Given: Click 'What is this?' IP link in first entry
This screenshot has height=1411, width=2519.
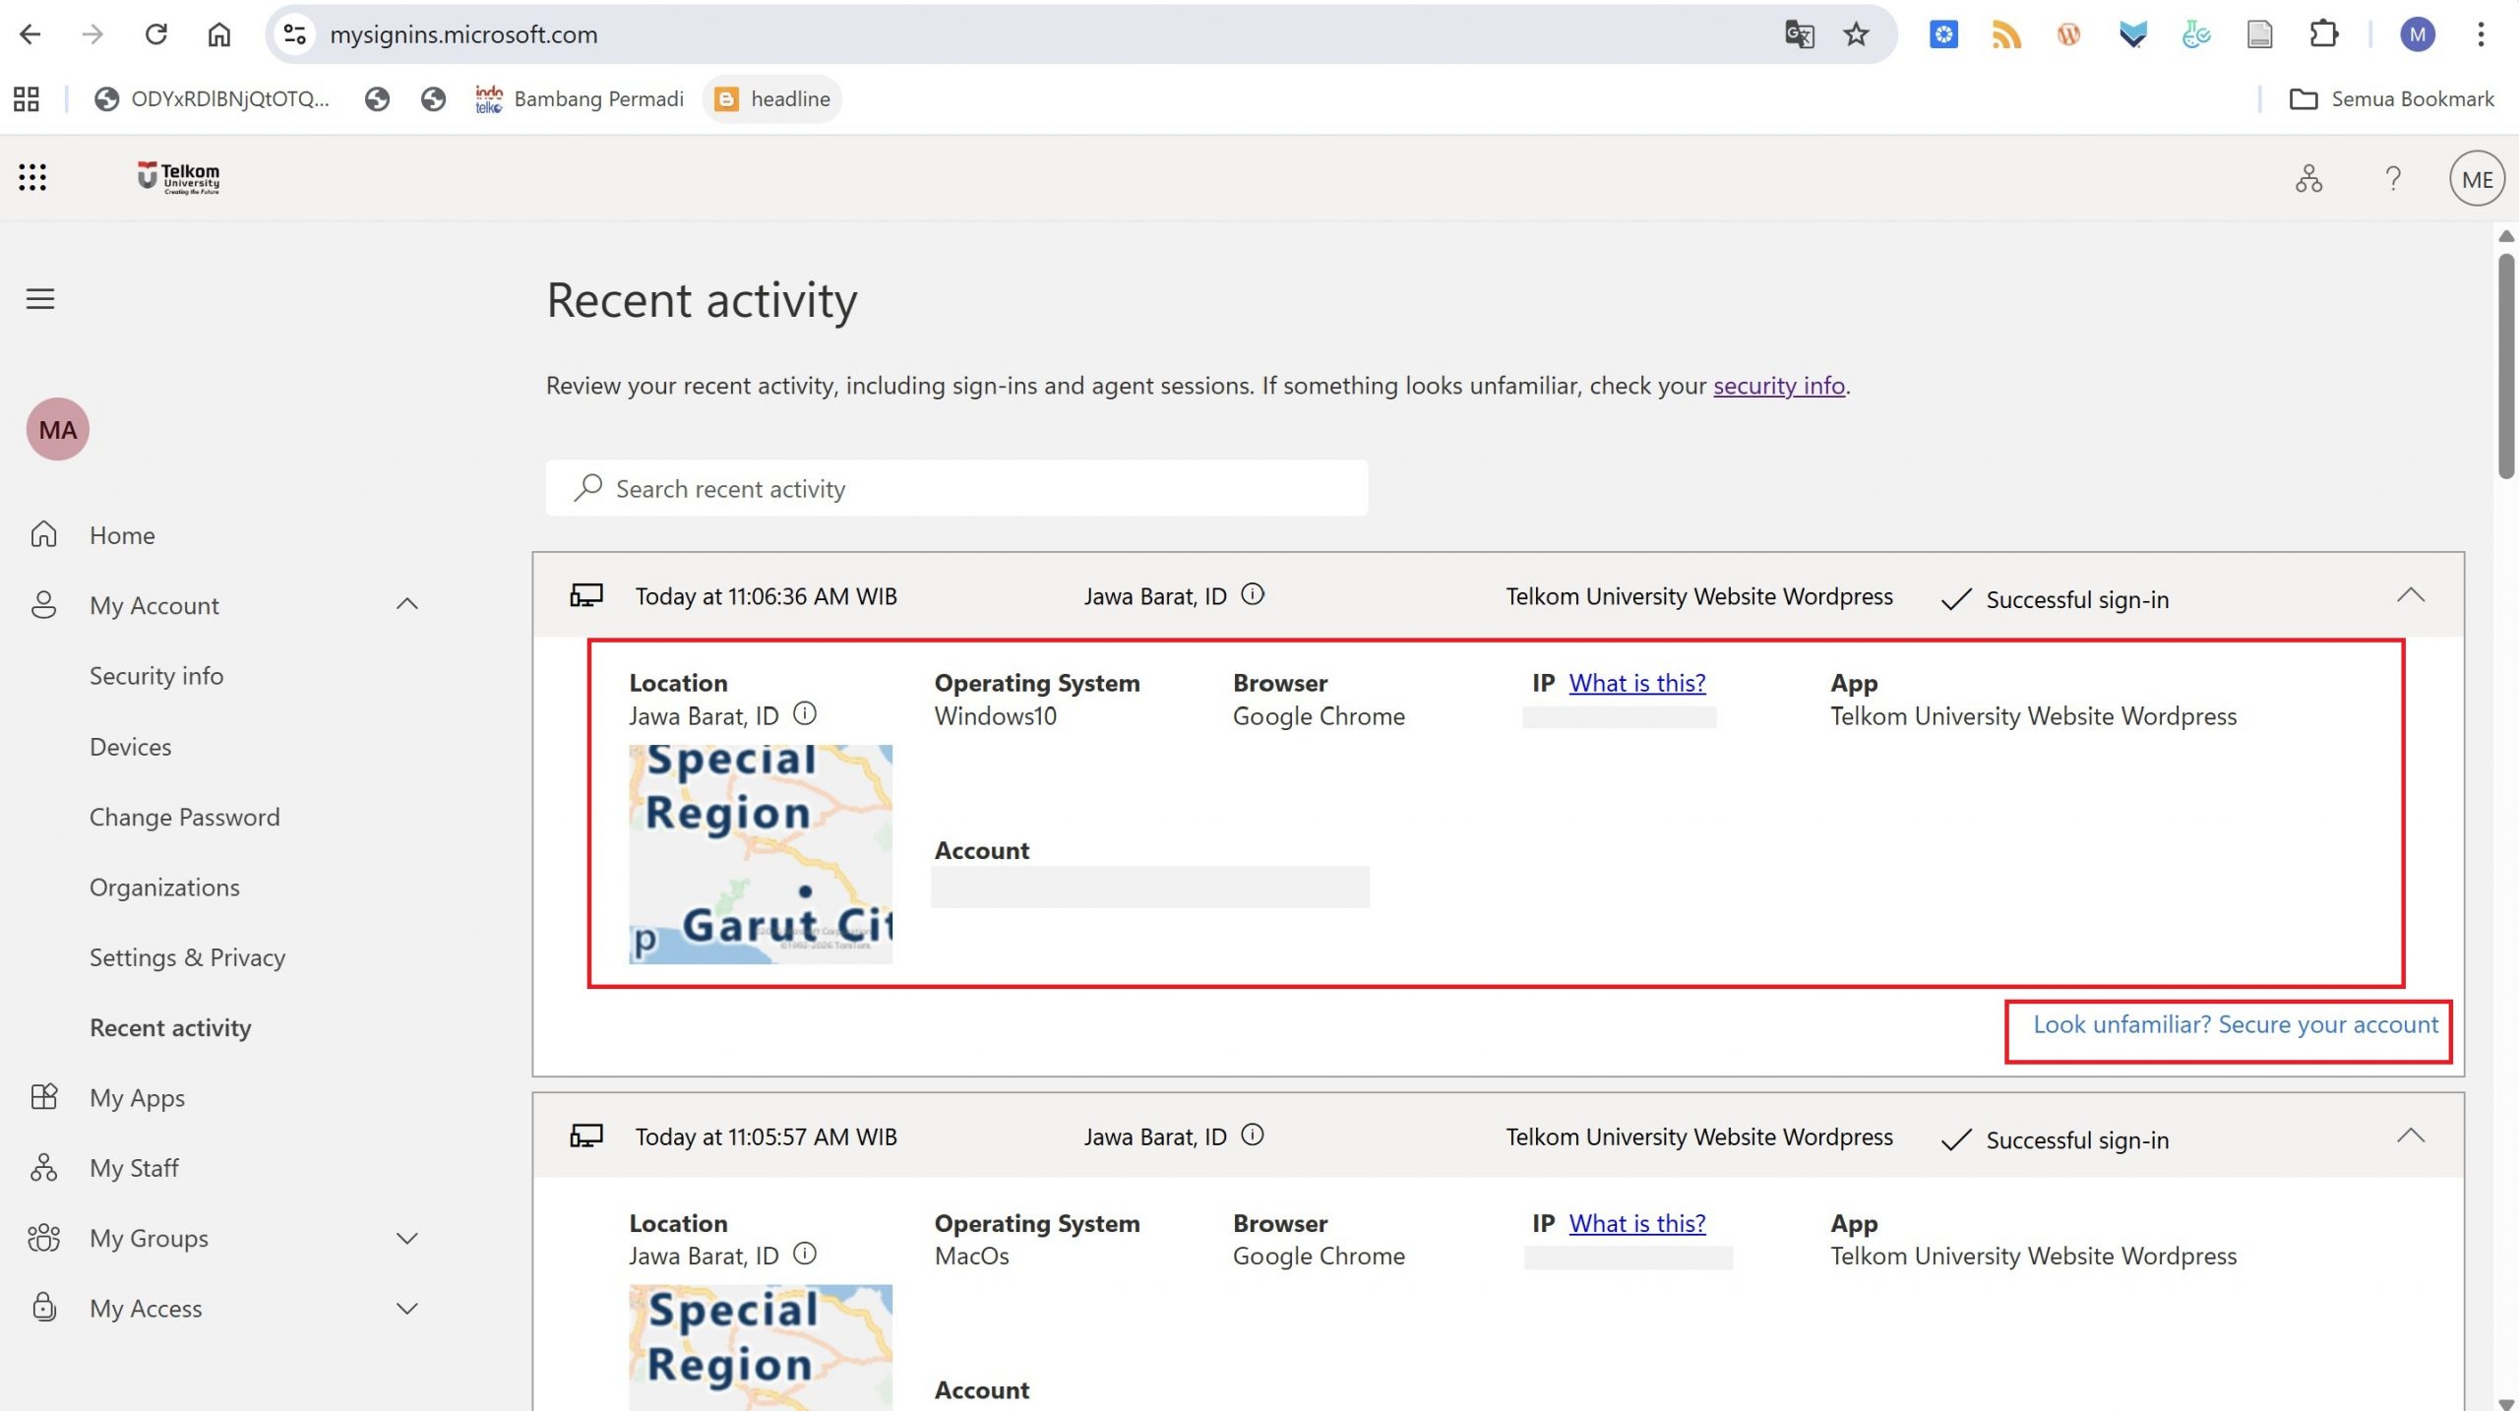Looking at the screenshot, I should 1636,682.
